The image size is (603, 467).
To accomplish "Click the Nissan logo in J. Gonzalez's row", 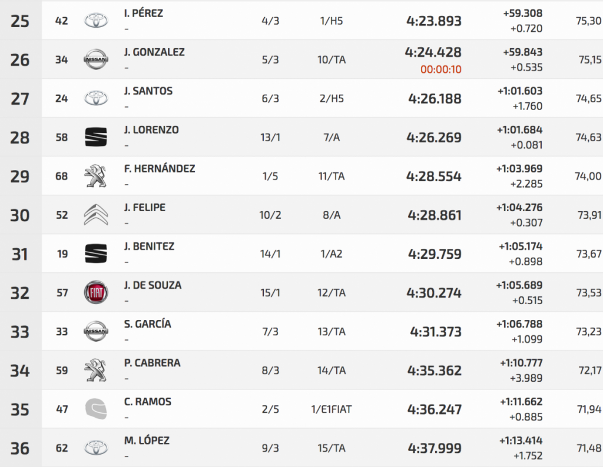I will 96,59.
